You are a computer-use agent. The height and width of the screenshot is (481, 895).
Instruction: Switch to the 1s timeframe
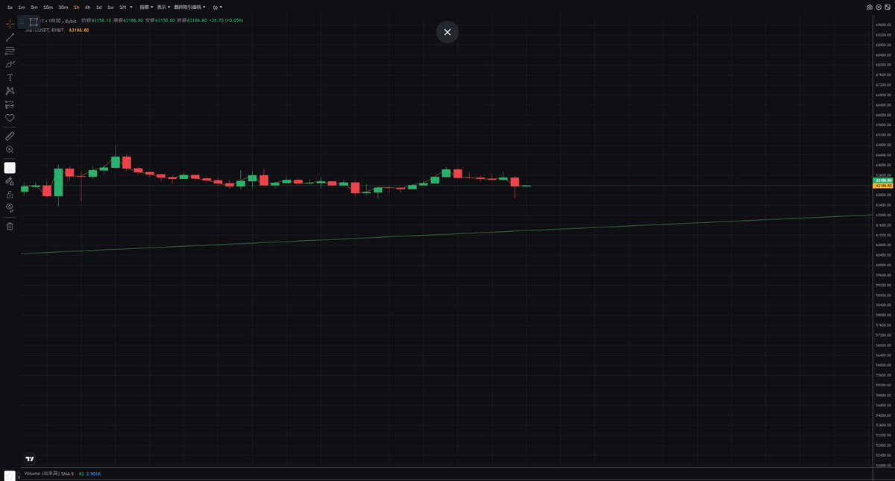click(x=10, y=7)
